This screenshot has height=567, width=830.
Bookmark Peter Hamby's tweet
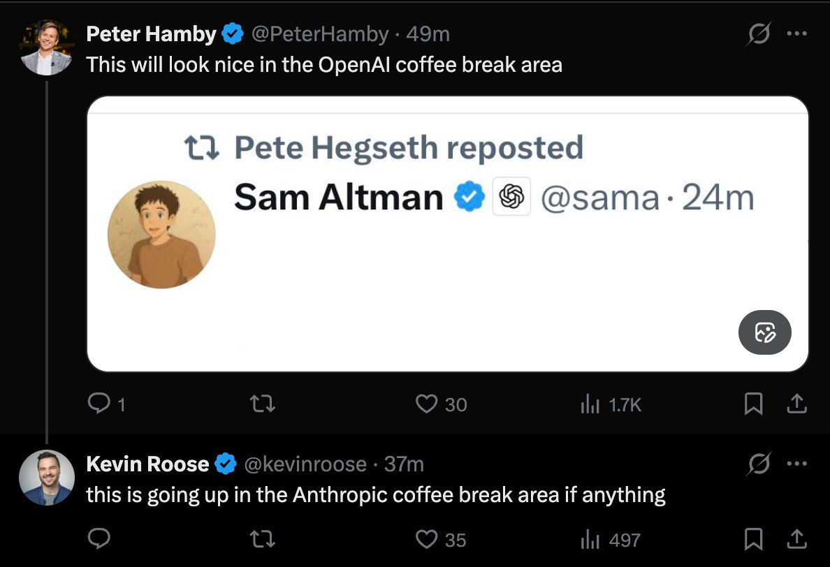click(x=752, y=404)
